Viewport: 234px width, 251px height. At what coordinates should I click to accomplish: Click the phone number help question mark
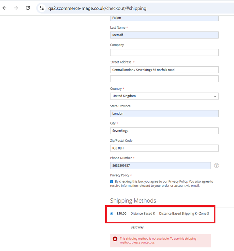coord(216,165)
